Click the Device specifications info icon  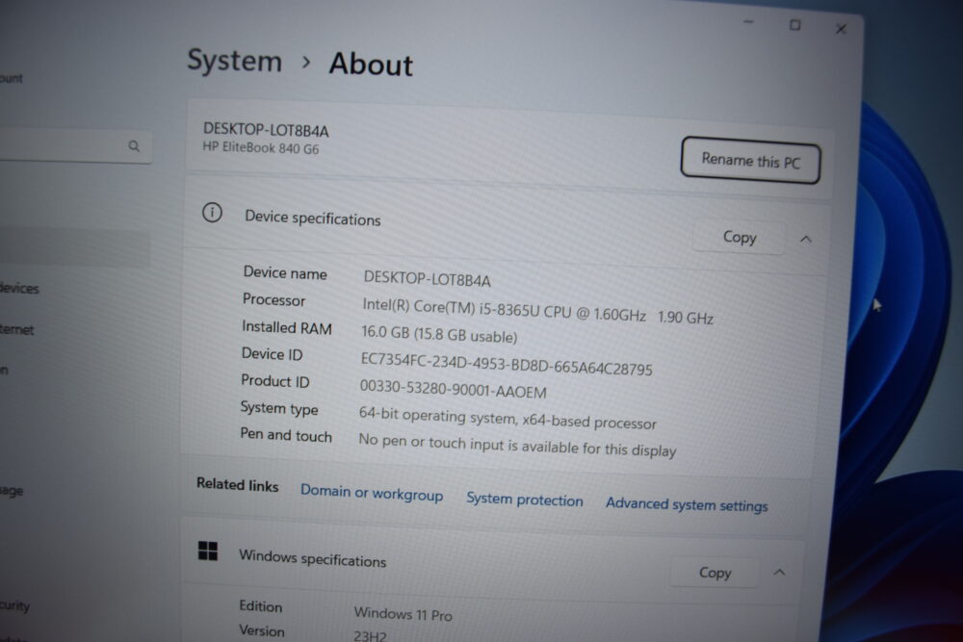(212, 213)
